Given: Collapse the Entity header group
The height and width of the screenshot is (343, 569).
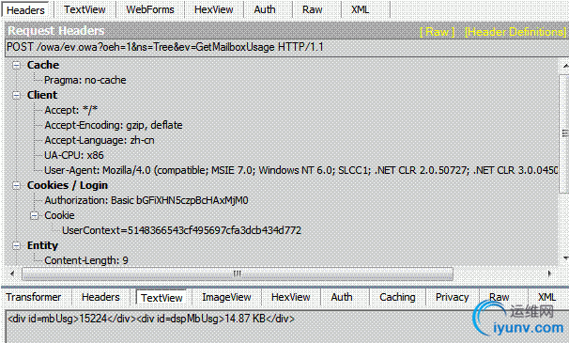Looking at the screenshot, I should 16,245.
